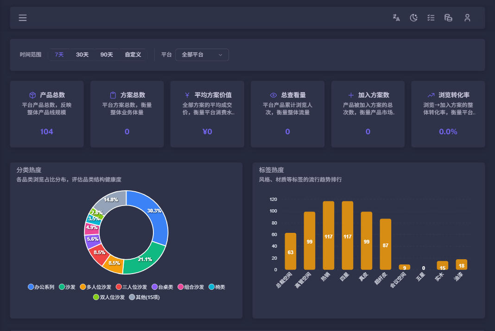Screen dimensions: 495x331
Task: Toggle 多人位沙发 legend item
Action: pos(95,287)
